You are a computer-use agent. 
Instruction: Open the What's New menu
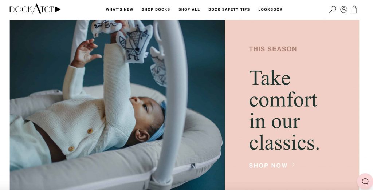coord(119,9)
